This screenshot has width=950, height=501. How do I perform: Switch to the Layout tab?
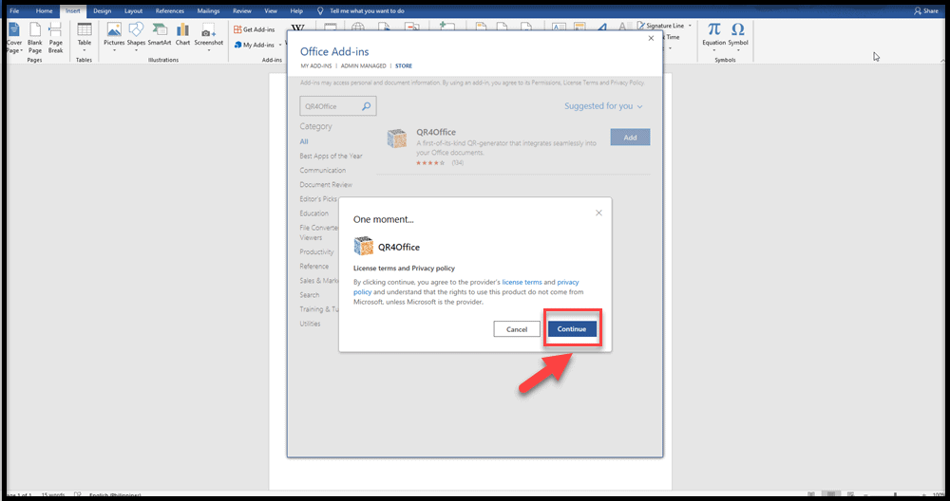133,10
